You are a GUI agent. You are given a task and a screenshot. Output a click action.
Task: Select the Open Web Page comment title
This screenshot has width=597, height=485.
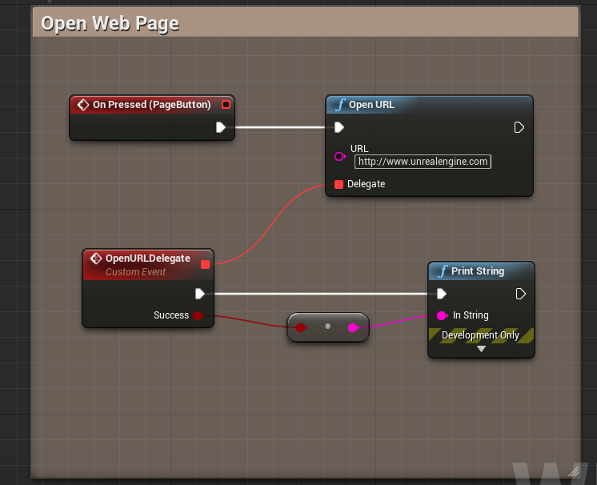click(x=110, y=23)
